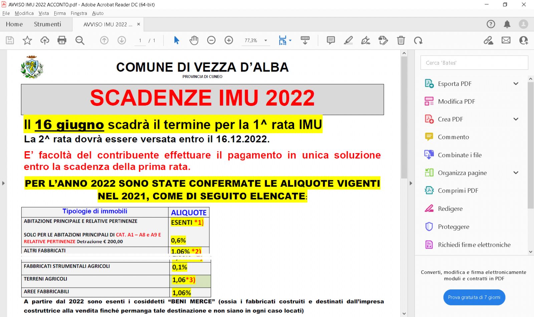Collapse the right tools pane
The image size is (534, 317).
[411, 183]
